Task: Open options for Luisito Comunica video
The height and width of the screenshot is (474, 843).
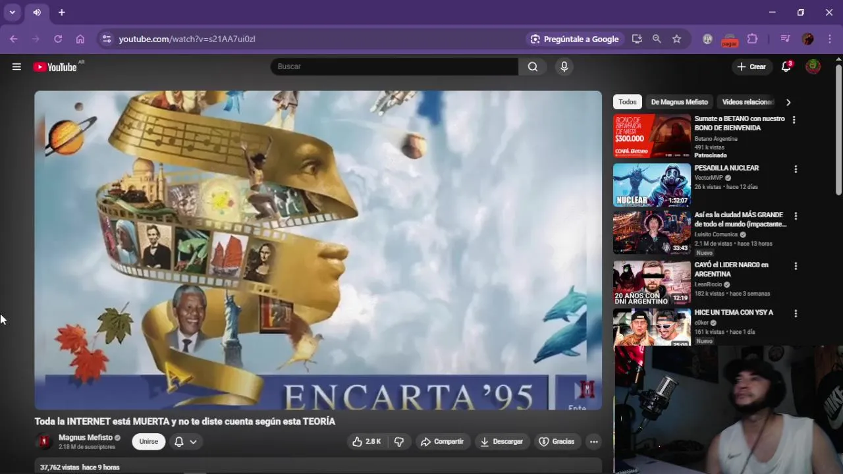Action: coord(796,216)
